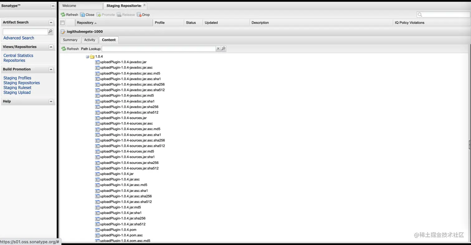Viewport: 471px width, 245px height.
Task: Select uploadPlugin-1.0.4.pom.asc file
Action: pos(121,235)
